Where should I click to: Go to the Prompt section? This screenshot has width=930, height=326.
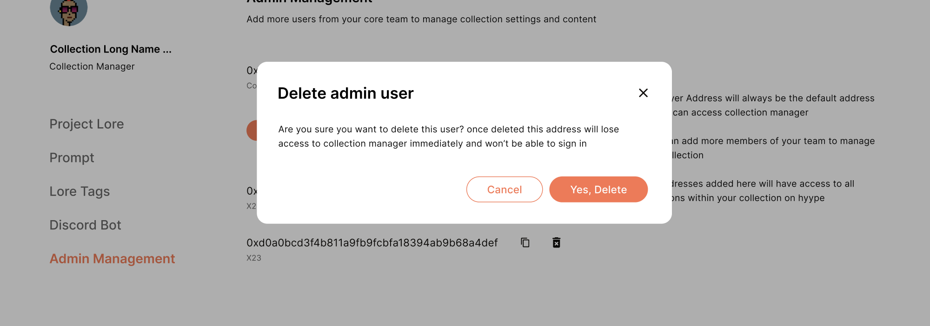point(72,158)
